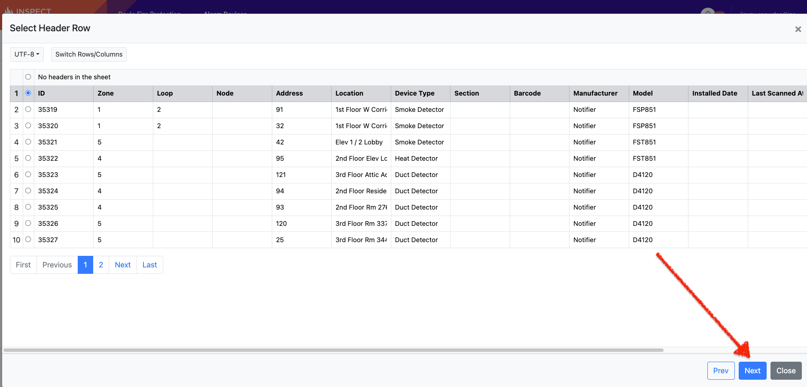Click model cell 'D4120' in row 35323
Viewport: 807px width, 387px height.
click(658, 175)
